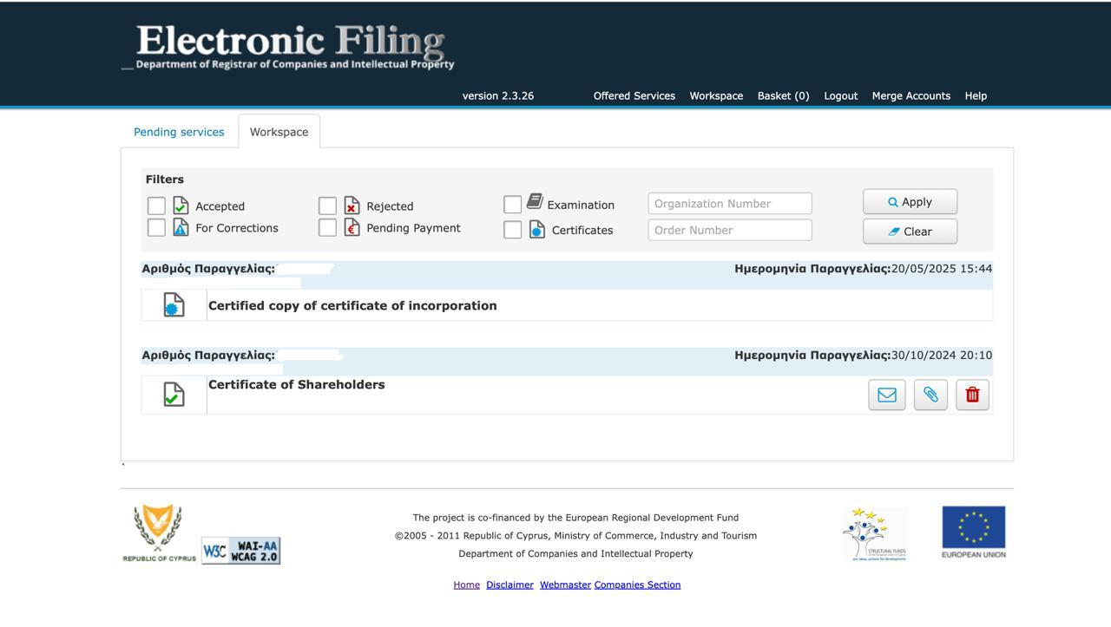Enable the Accepted filter checkbox
The height and width of the screenshot is (627, 1111).
(156, 206)
